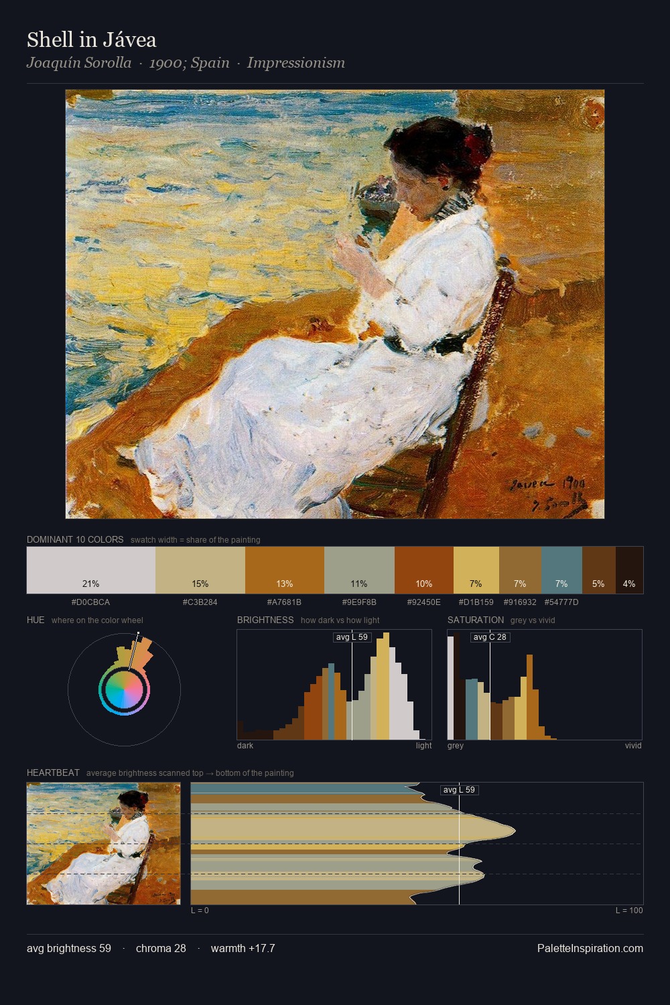
Task: Pick the 5% dark brown swatch
Action: 598,570
